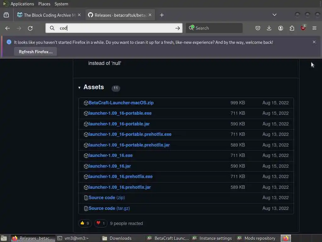Collapse the Assets section triangle
Viewport: 322px width, 242px height.
pyautogui.click(x=79, y=88)
